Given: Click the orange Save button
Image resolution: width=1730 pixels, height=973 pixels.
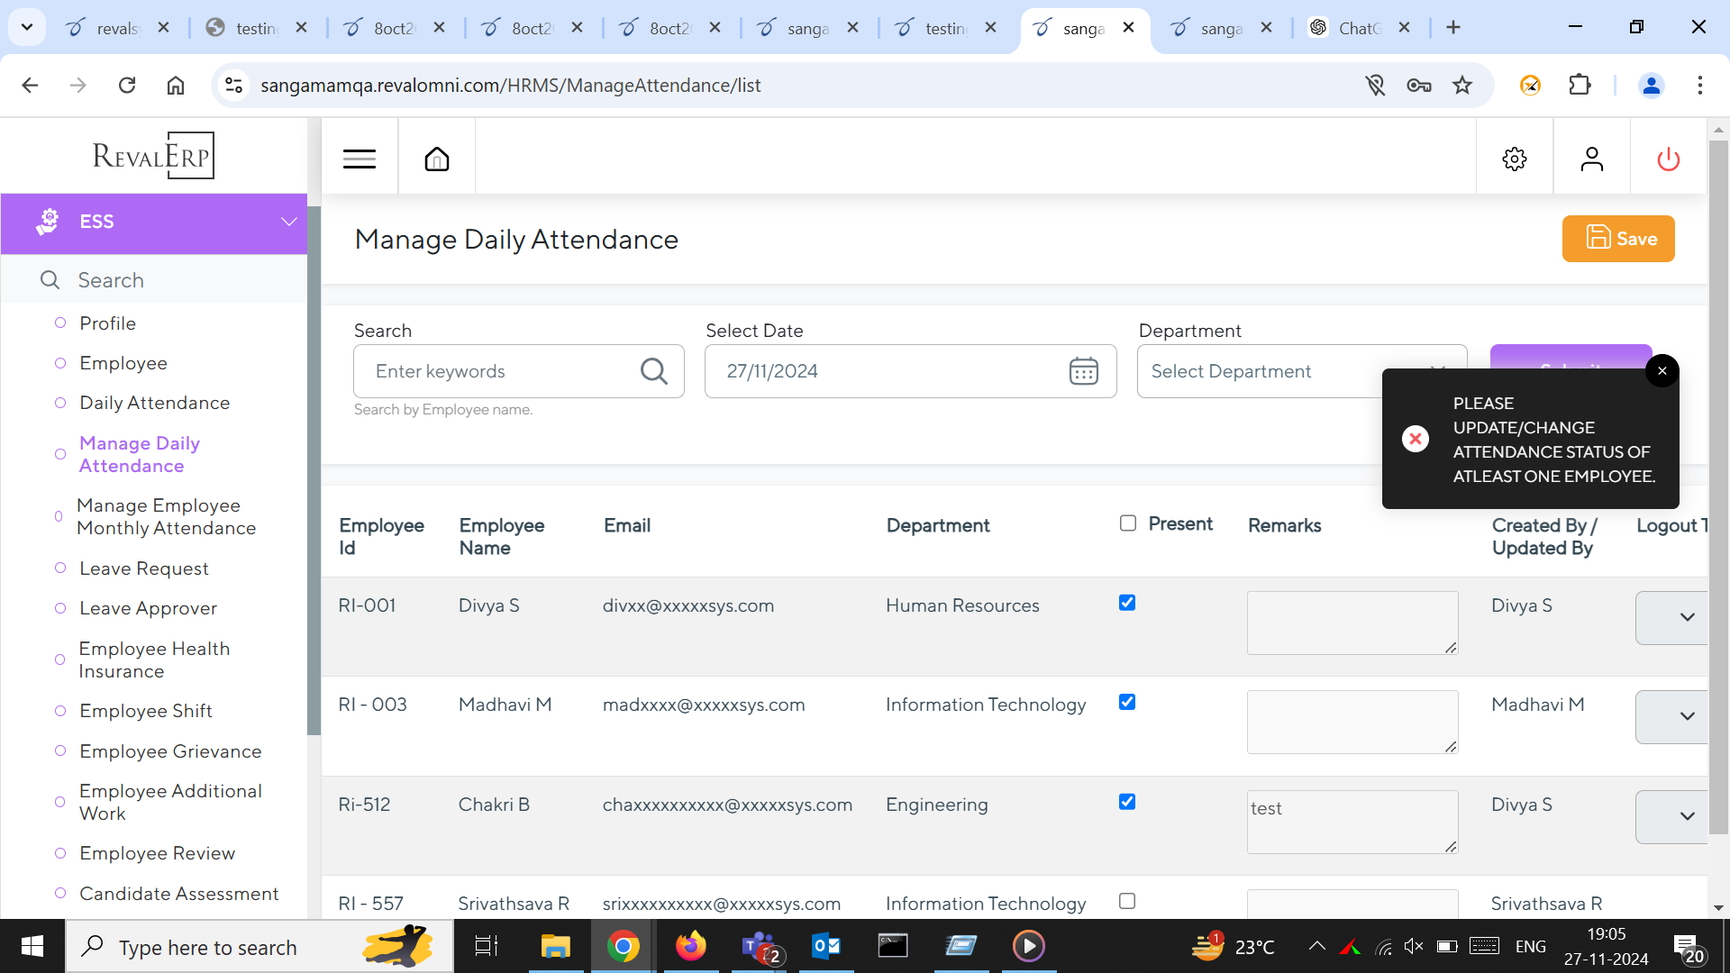Looking at the screenshot, I should click(x=1618, y=239).
